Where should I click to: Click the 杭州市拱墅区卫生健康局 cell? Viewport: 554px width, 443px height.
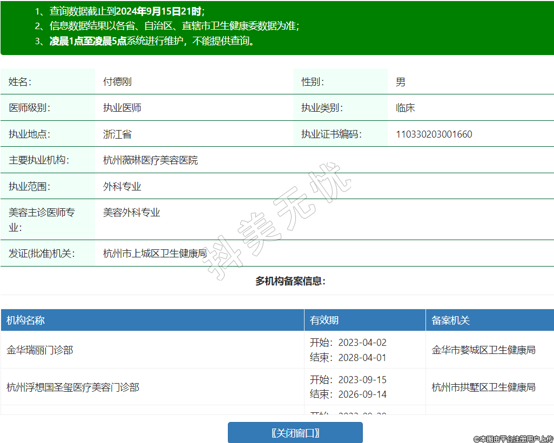click(x=483, y=387)
